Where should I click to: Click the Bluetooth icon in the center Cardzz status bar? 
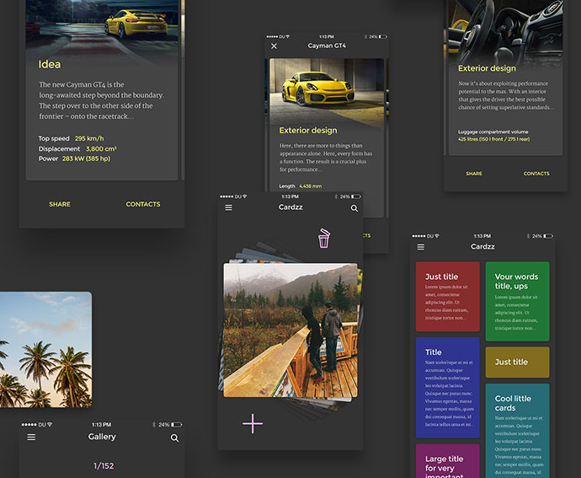336,196
